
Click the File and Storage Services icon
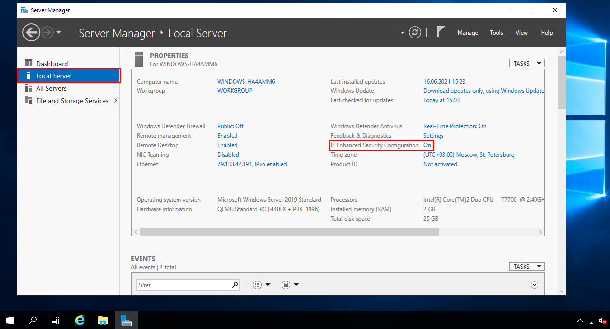(28, 101)
